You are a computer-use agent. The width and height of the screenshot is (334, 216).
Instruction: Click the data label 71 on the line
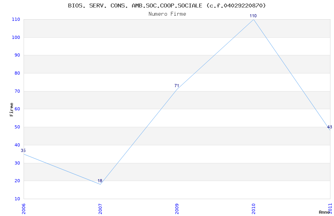(x=176, y=86)
